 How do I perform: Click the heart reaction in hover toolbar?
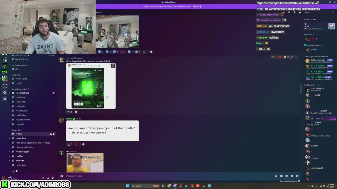tap(280, 57)
